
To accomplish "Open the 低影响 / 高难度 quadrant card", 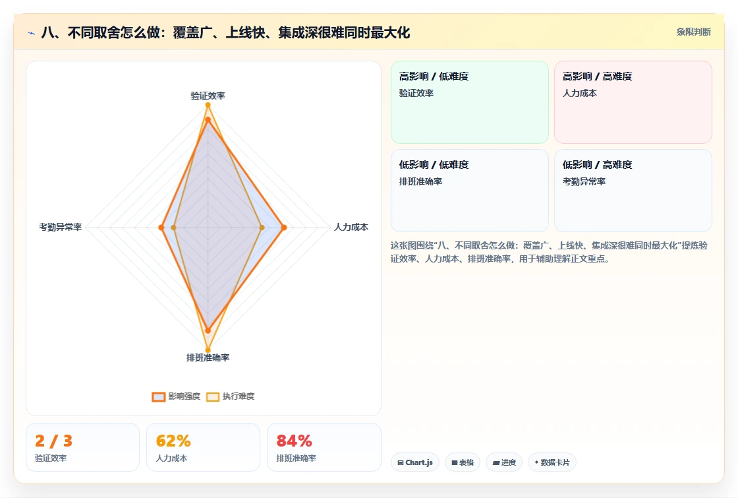I will point(633,191).
